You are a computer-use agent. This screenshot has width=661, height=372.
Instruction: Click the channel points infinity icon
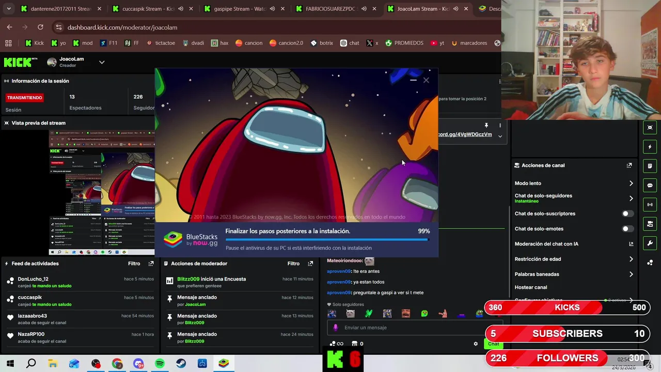point(337,344)
